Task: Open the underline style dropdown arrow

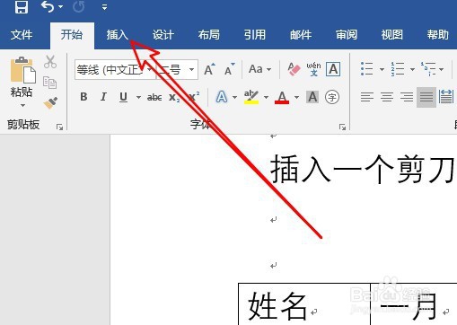Action: (138, 97)
